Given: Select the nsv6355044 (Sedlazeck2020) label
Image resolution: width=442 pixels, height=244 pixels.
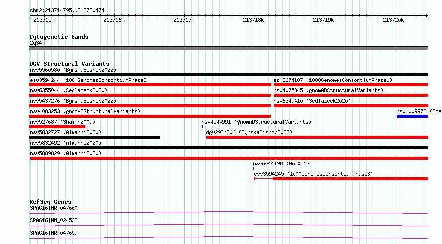Looking at the screenshot, I should [x=69, y=90].
